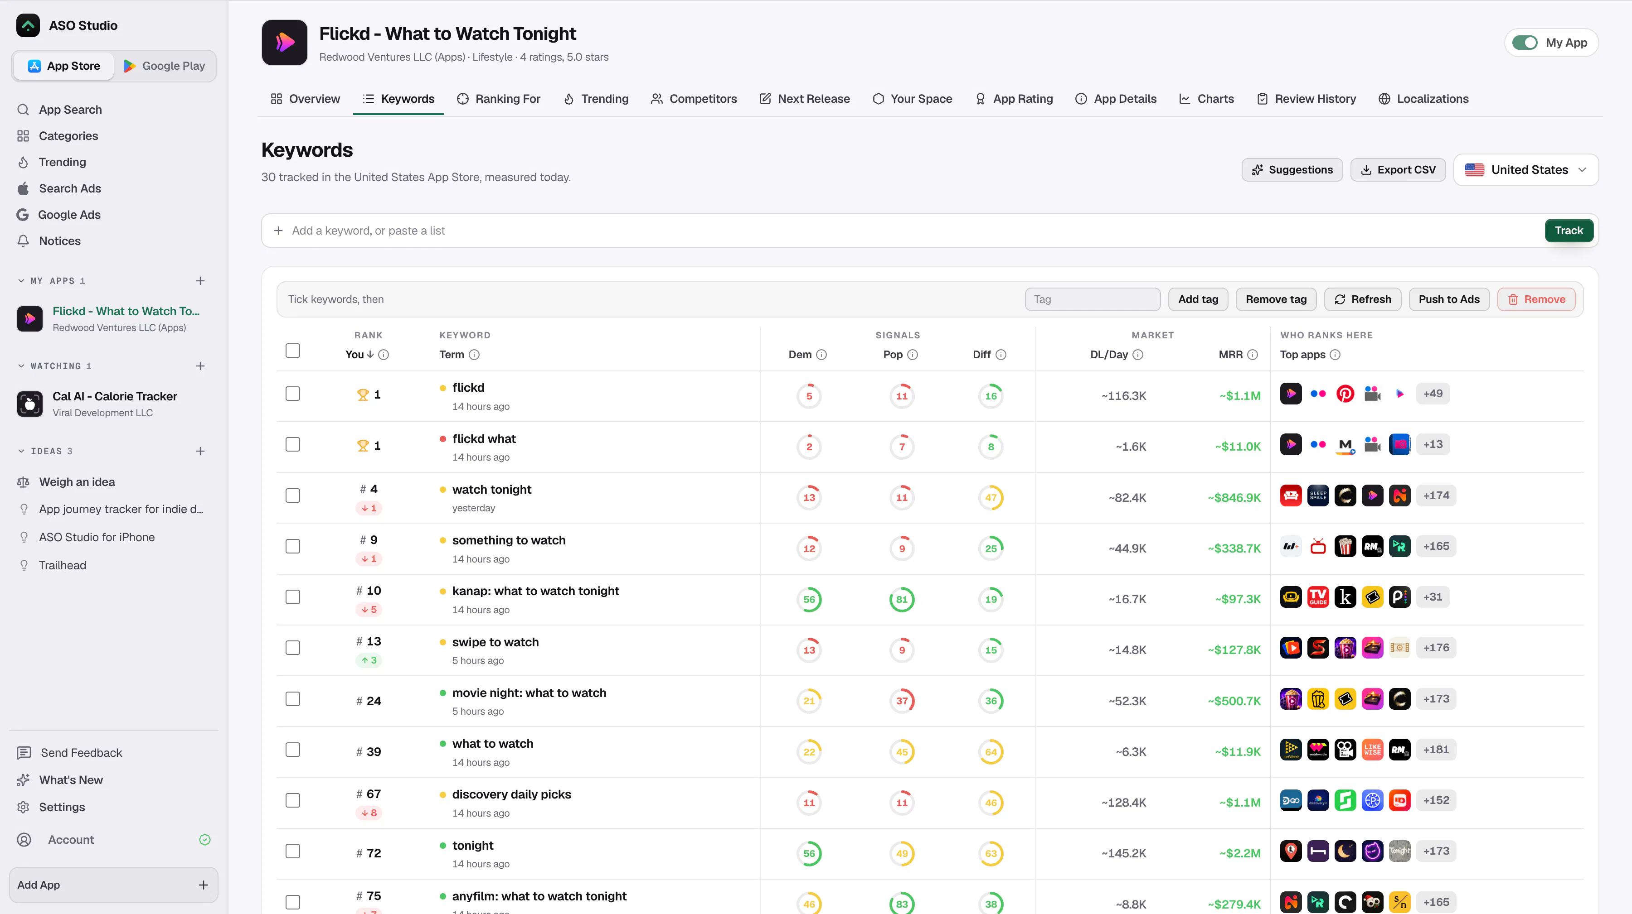Sort by the You rank column
Image resolution: width=1632 pixels, height=914 pixels.
(359, 355)
